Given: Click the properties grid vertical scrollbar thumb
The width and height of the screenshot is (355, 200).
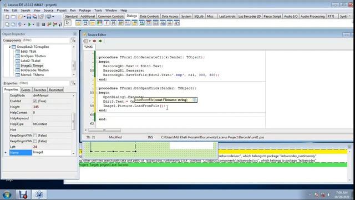Looking at the screenshot, I should tap(73, 121).
